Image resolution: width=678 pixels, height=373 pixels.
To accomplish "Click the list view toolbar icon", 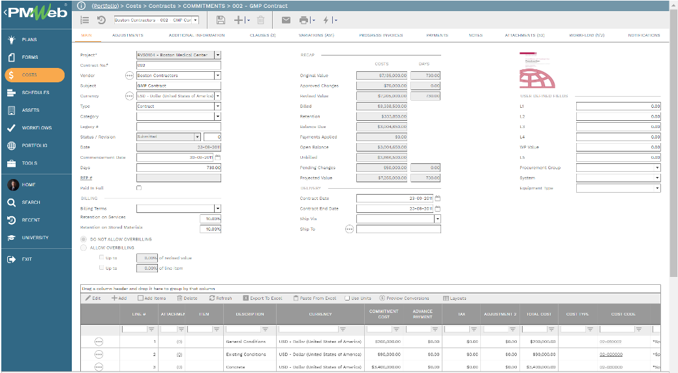I will coord(85,20).
